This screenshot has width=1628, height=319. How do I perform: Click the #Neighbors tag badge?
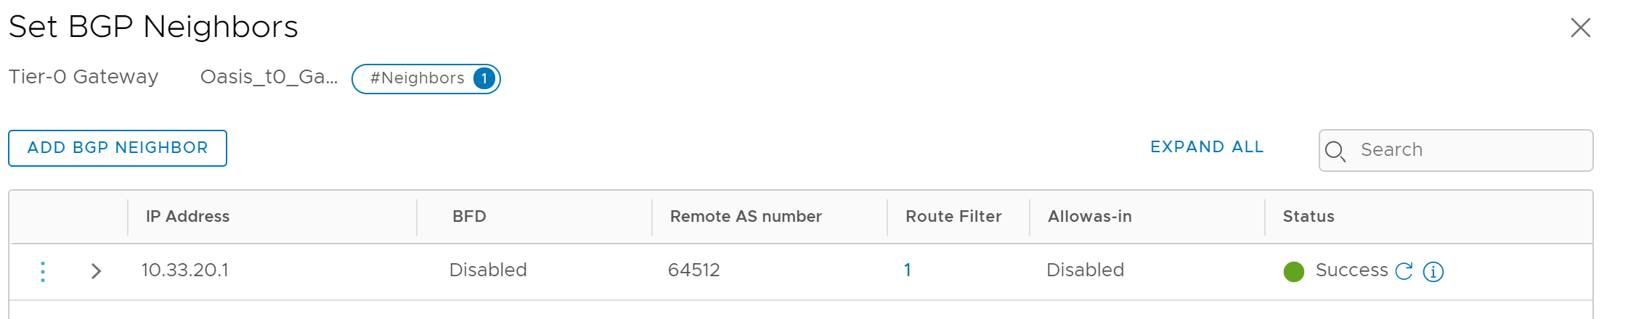(426, 78)
